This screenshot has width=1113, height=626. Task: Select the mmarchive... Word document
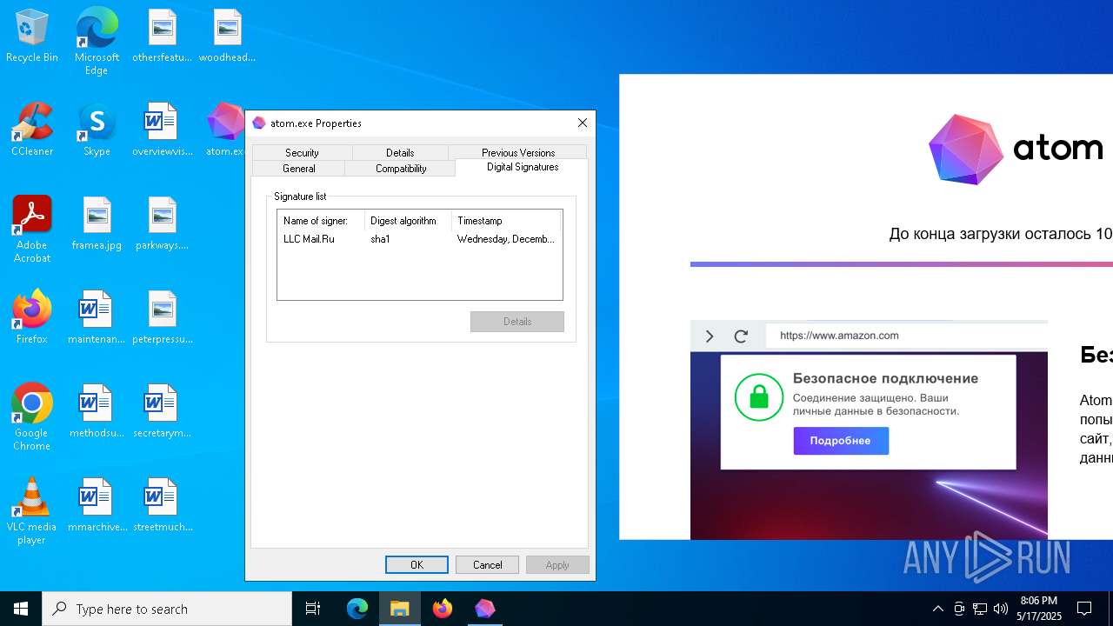[x=97, y=506]
